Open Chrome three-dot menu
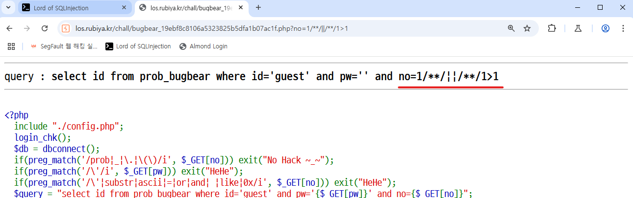 [x=623, y=28]
